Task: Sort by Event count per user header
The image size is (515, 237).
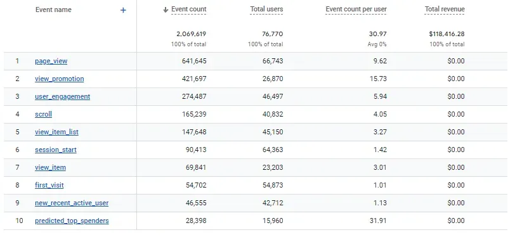Action: [x=356, y=10]
